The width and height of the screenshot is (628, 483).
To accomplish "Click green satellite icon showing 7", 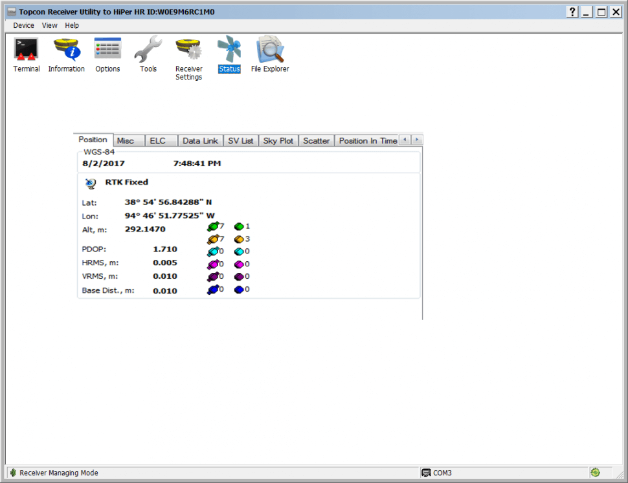I will pyautogui.click(x=213, y=227).
